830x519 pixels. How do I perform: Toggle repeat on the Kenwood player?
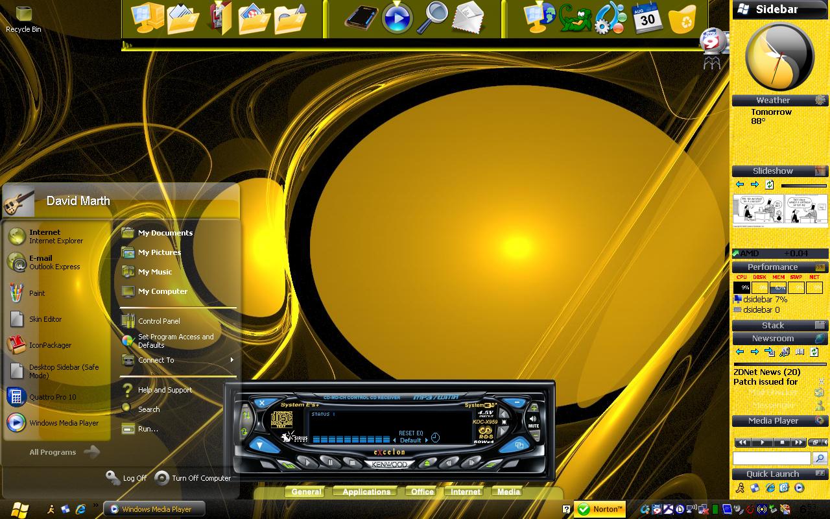pos(245,431)
